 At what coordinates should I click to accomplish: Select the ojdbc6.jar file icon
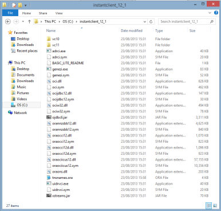point(49,117)
